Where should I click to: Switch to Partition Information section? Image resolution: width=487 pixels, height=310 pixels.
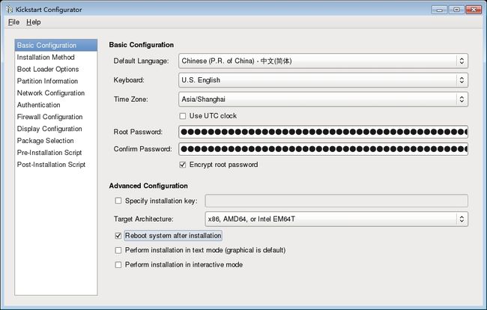(x=56, y=81)
